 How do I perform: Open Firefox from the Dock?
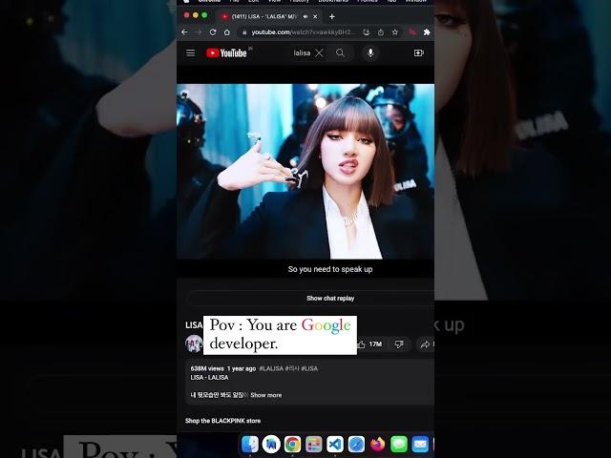[377, 444]
